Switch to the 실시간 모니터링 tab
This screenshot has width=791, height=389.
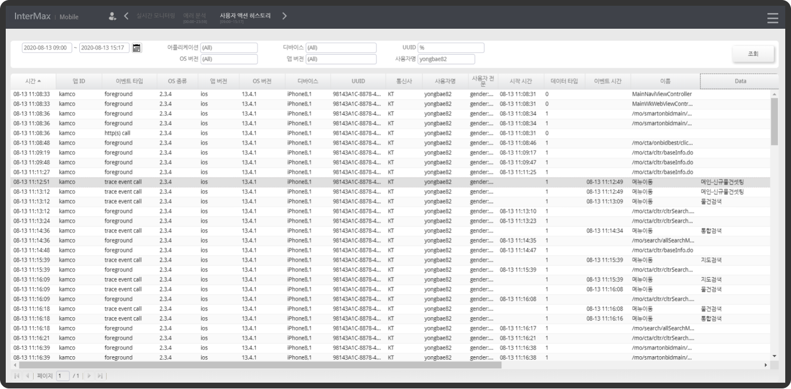(155, 16)
